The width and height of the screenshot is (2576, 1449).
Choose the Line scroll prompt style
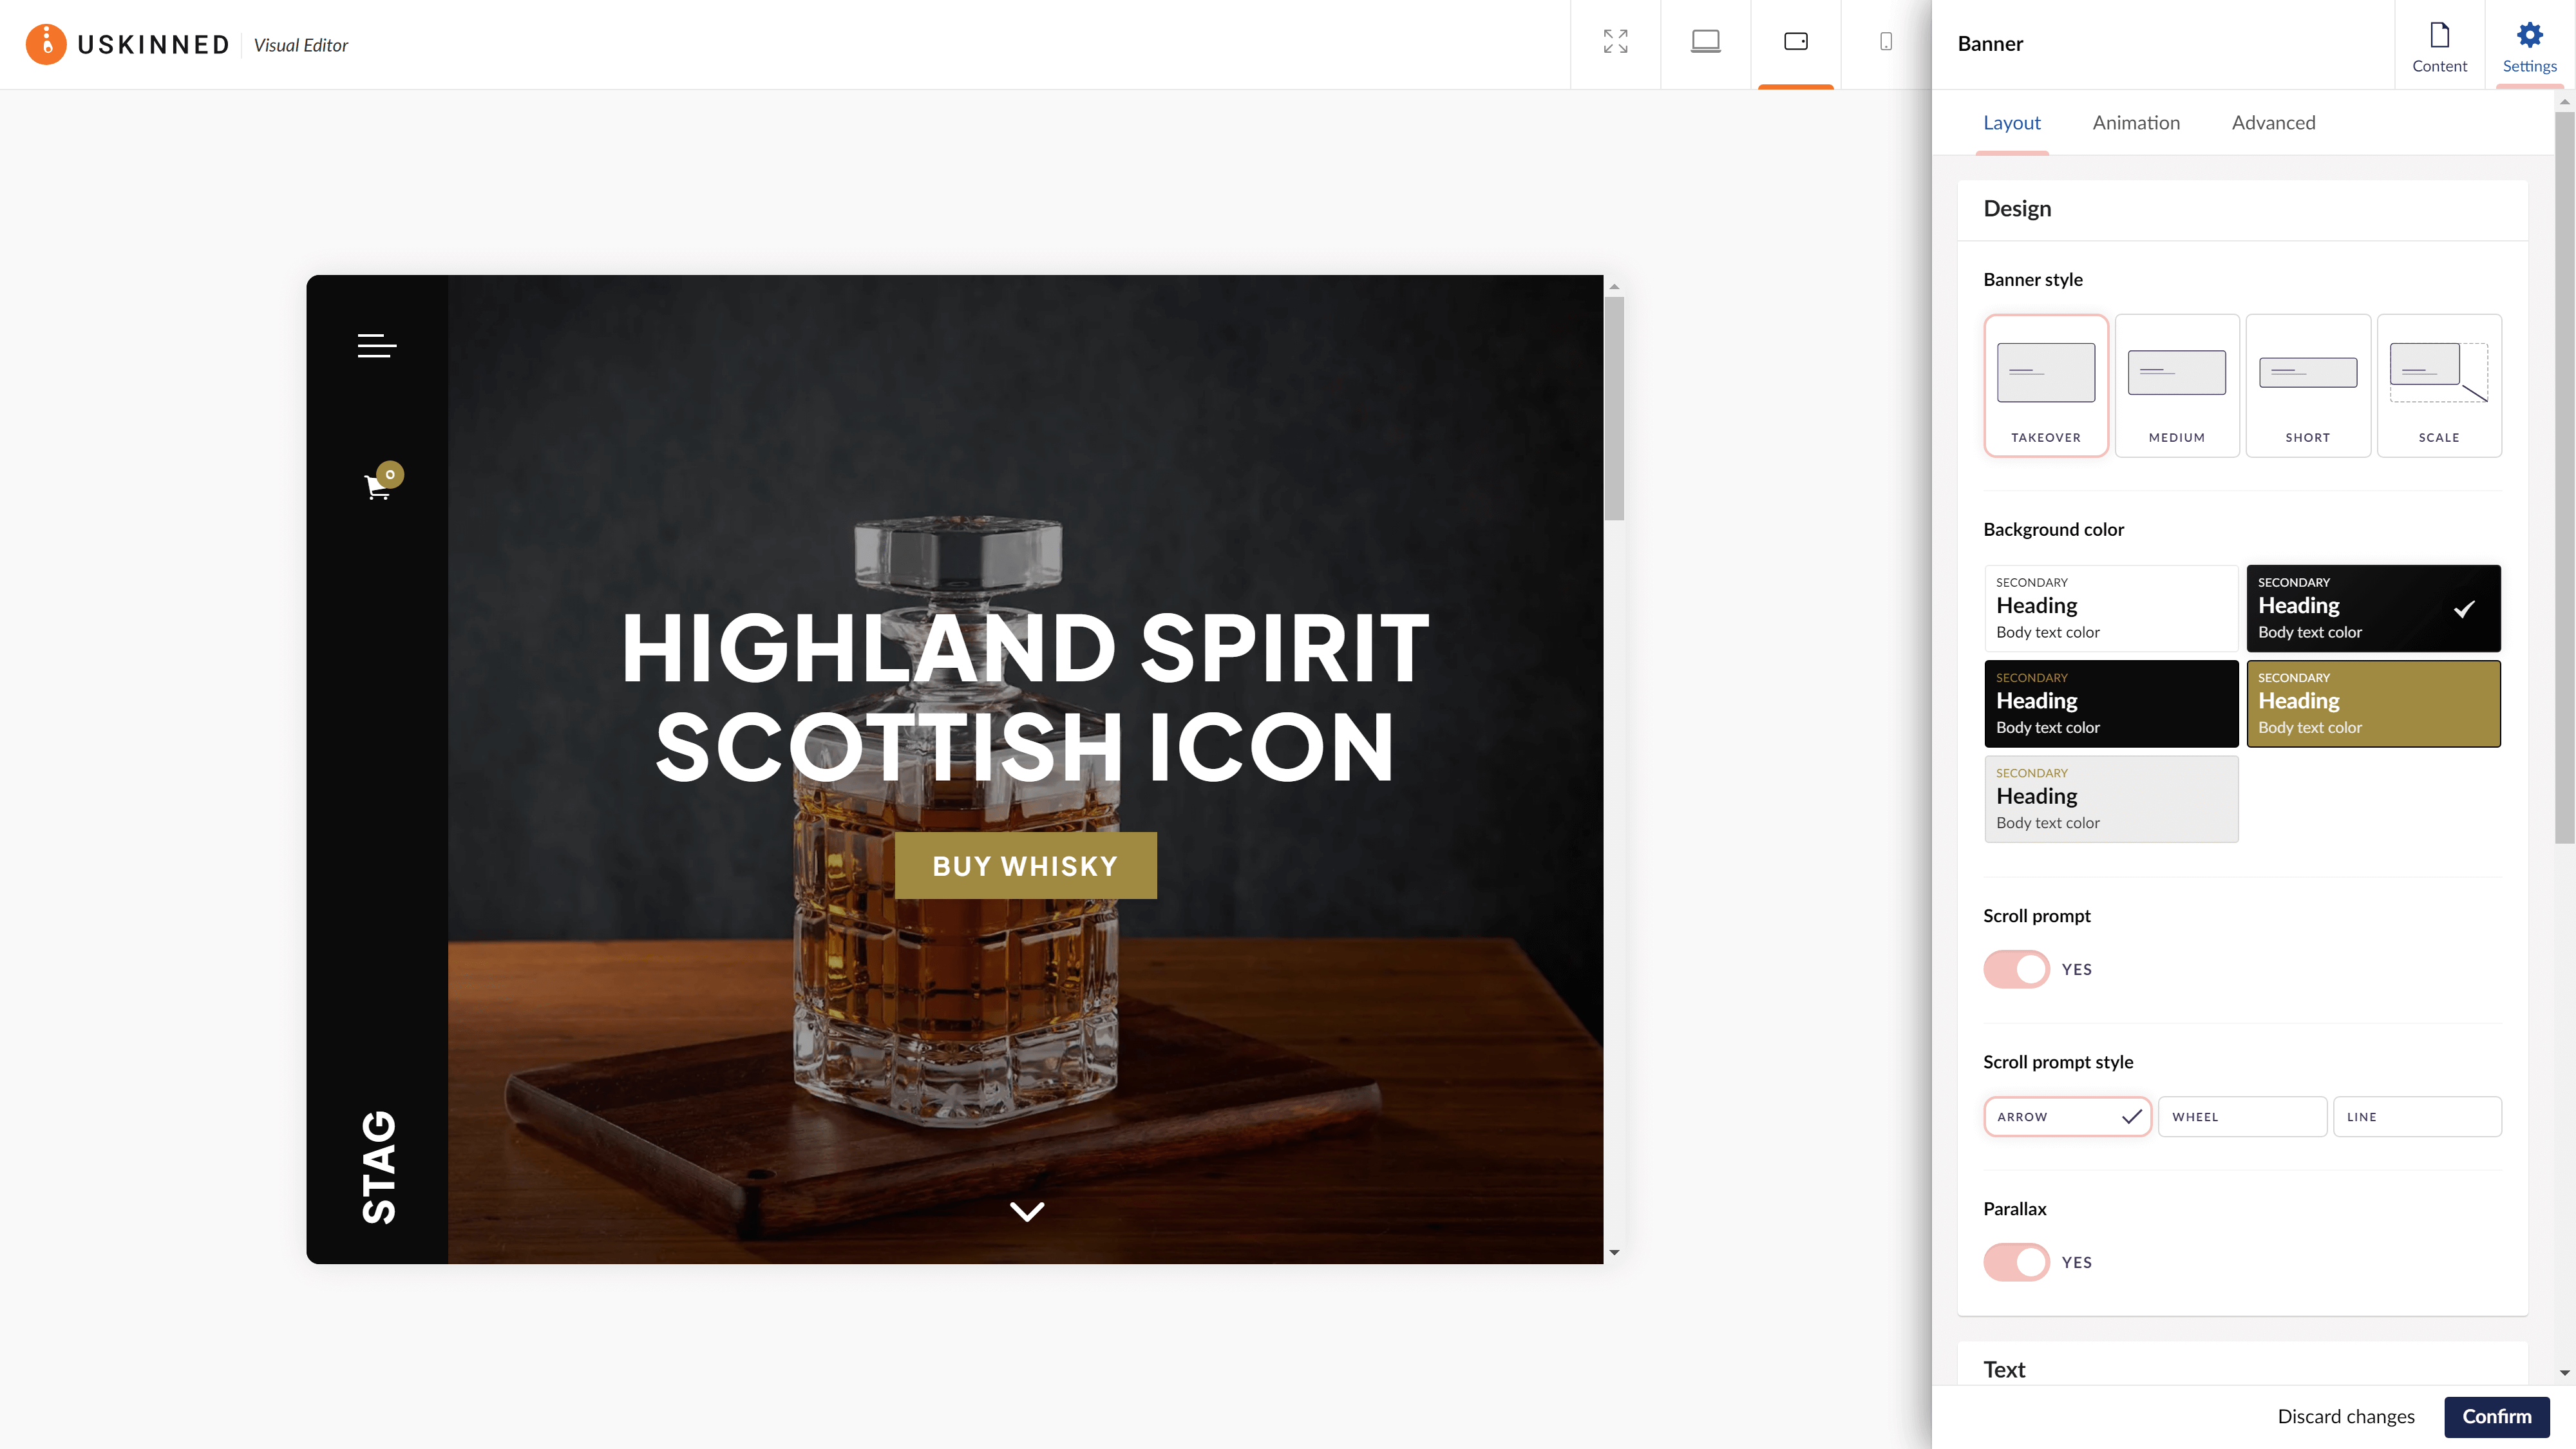(2416, 1117)
